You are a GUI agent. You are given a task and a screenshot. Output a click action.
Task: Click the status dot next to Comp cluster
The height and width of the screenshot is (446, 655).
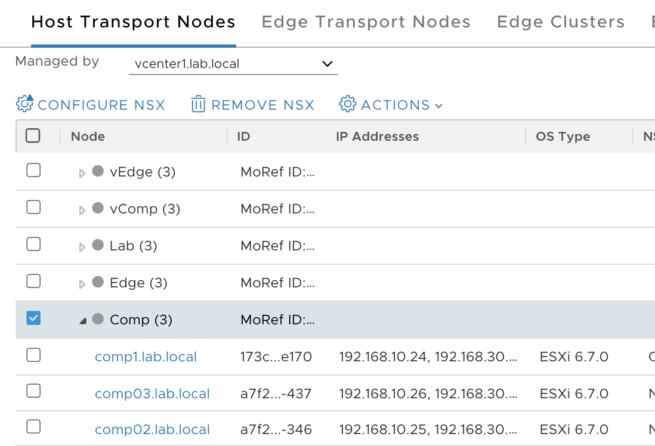[x=97, y=320]
